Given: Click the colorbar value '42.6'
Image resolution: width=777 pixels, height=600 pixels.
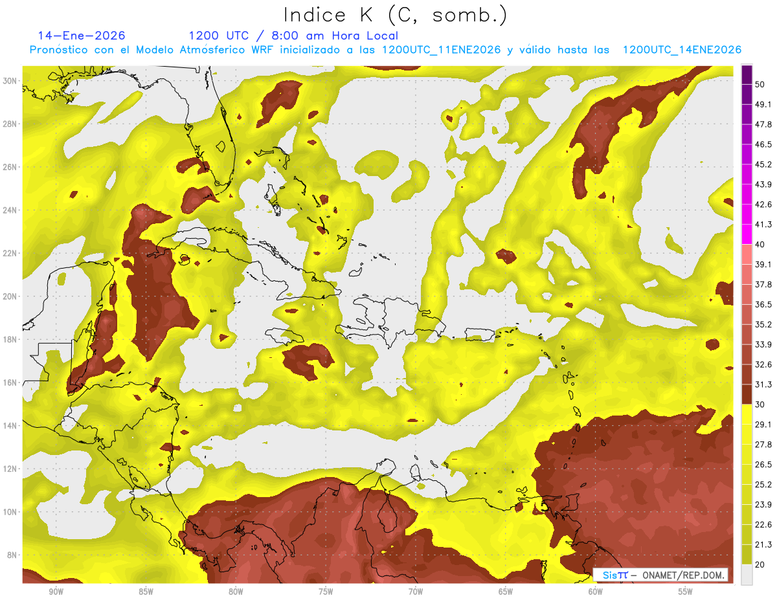Looking at the screenshot, I should pos(763,205).
